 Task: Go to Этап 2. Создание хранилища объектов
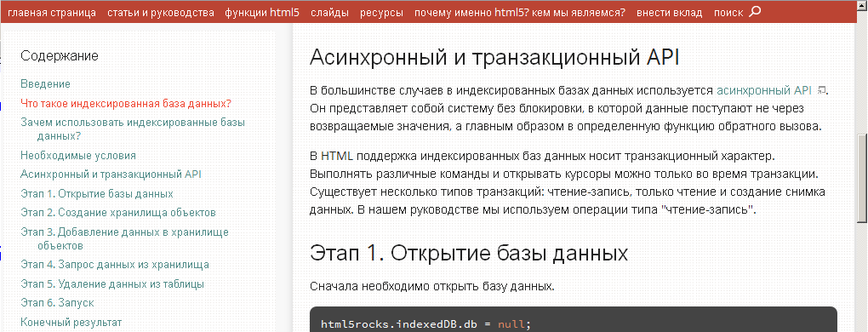(x=118, y=213)
